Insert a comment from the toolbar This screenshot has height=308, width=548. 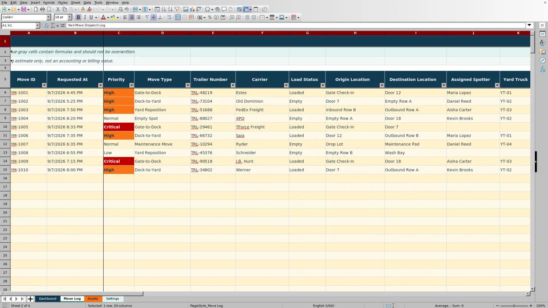tap(224, 9)
